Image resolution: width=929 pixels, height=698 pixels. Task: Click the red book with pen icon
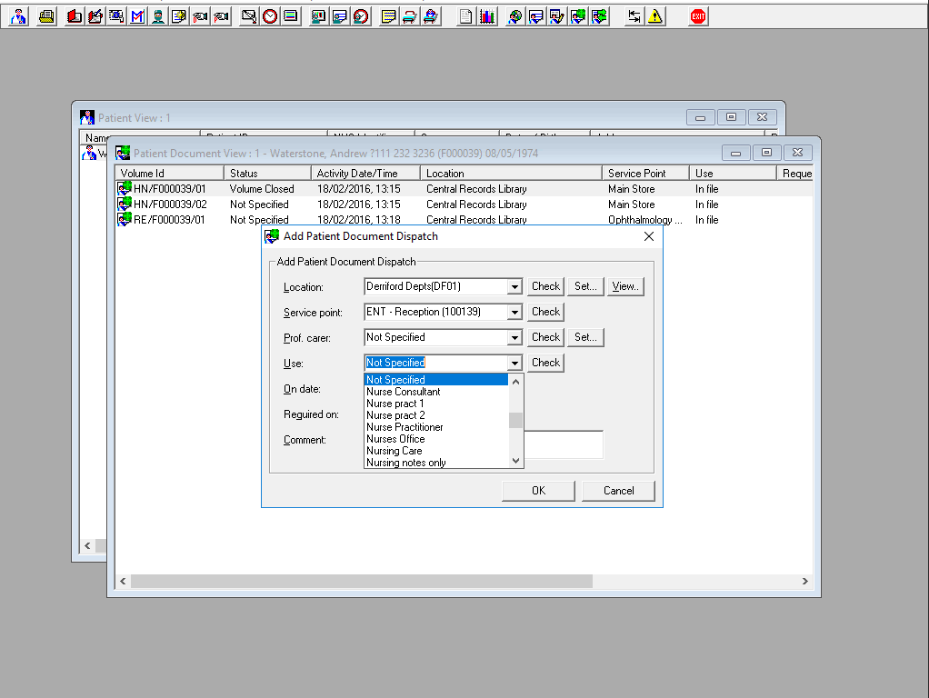[x=95, y=16]
